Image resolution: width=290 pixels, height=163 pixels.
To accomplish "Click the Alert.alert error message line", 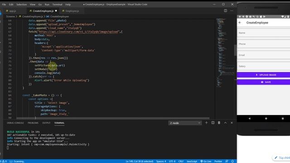I will point(62,80).
